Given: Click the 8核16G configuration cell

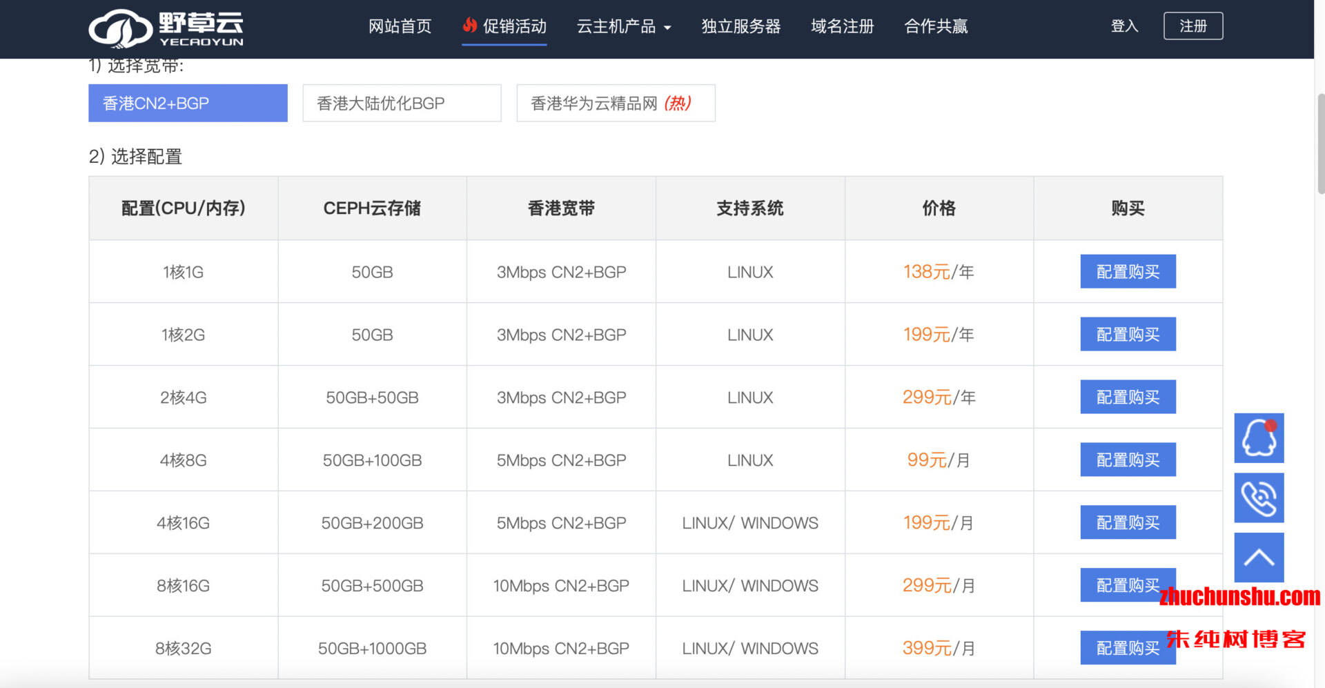Looking at the screenshot, I should coord(183,586).
